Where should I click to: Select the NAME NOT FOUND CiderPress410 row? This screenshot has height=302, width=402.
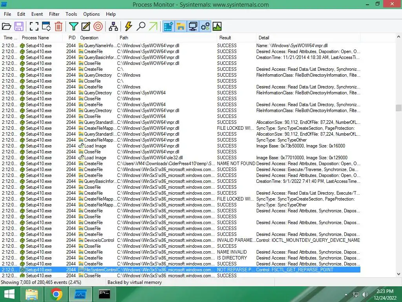click(180, 164)
